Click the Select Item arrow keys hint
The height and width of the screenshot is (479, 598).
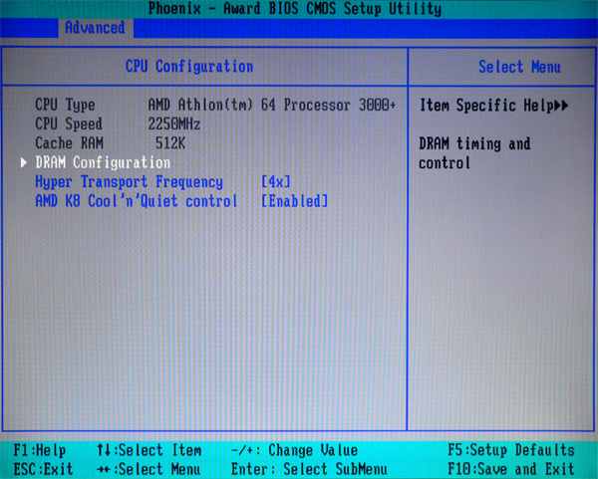coord(149,450)
